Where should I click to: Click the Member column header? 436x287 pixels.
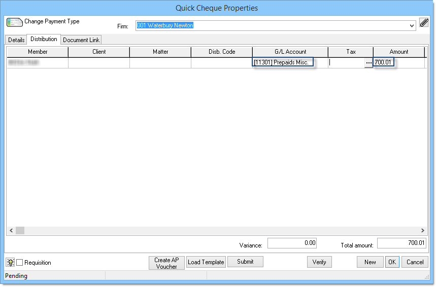tap(38, 52)
